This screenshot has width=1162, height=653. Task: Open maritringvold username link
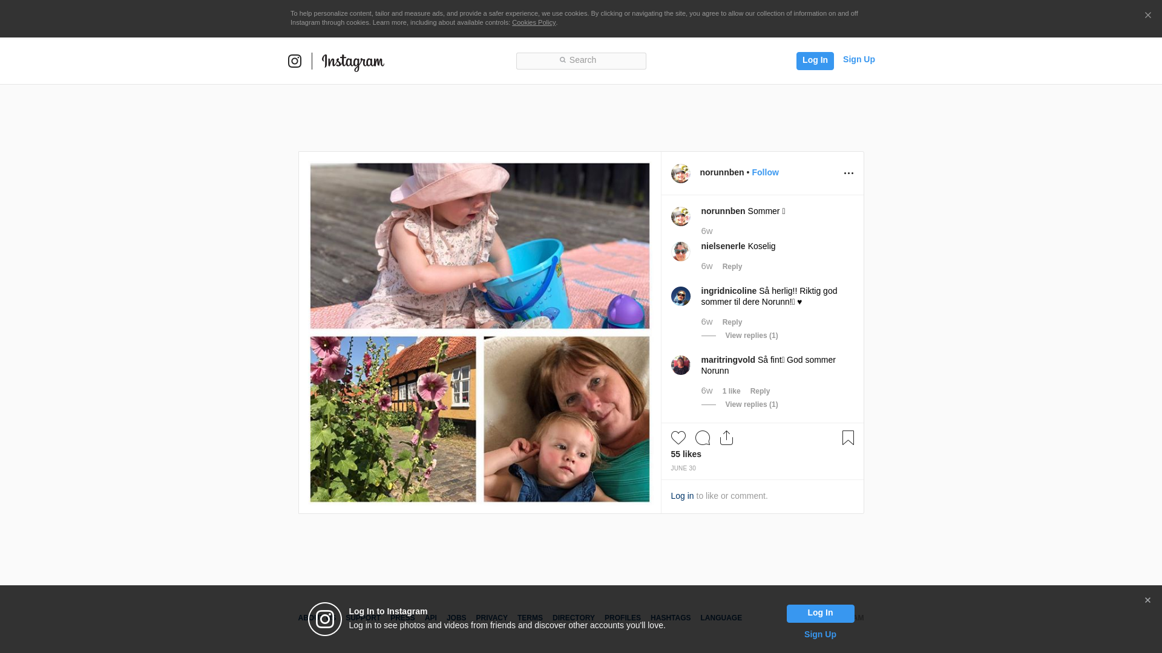tap(728, 360)
